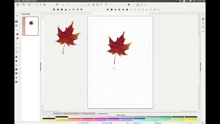This screenshot has width=220, height=124.
Task: Insert a text box
Action: click(x=97, y=4)
